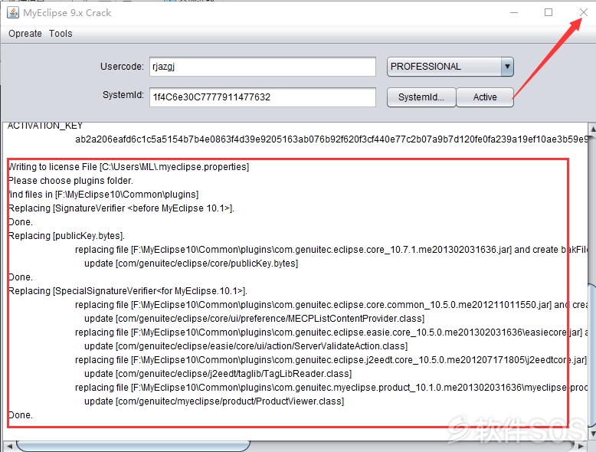Click replacing file easie.core_10.5.0 line
Image resolution: width=596 pixels, height=452 pixels.
(332, 332)
